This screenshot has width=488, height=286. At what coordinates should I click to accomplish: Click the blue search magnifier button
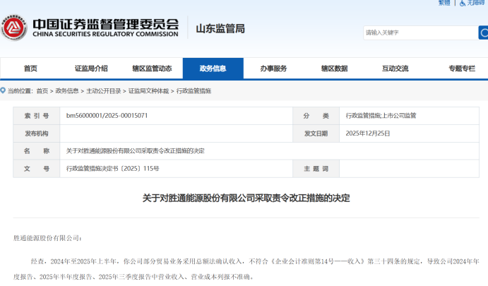pos(483,32)
